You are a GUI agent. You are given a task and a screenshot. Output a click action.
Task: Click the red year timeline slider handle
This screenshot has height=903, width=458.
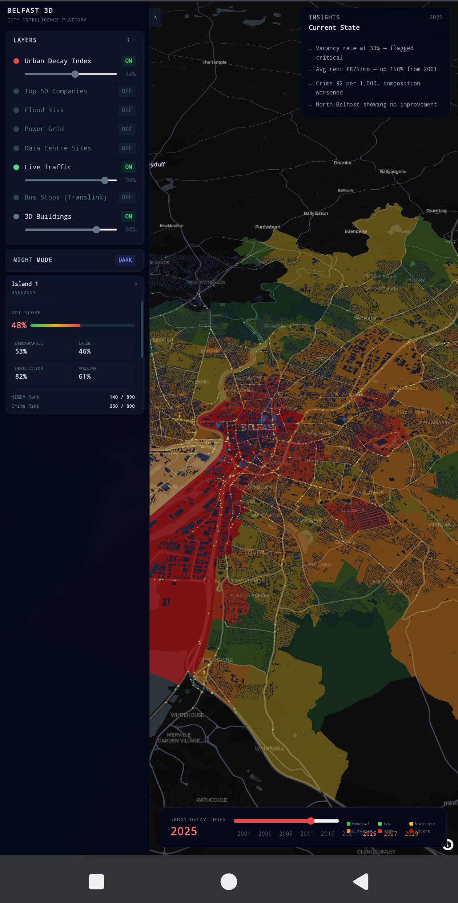(x=311, y=821)
